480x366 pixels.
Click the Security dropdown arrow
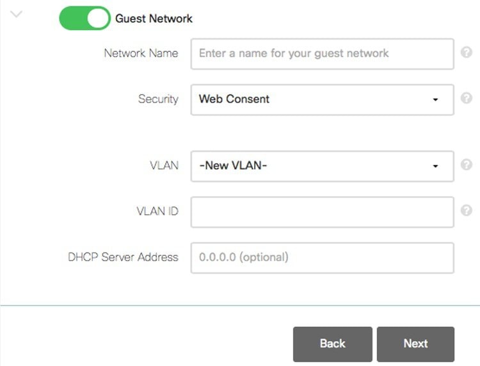pos(435,100)
